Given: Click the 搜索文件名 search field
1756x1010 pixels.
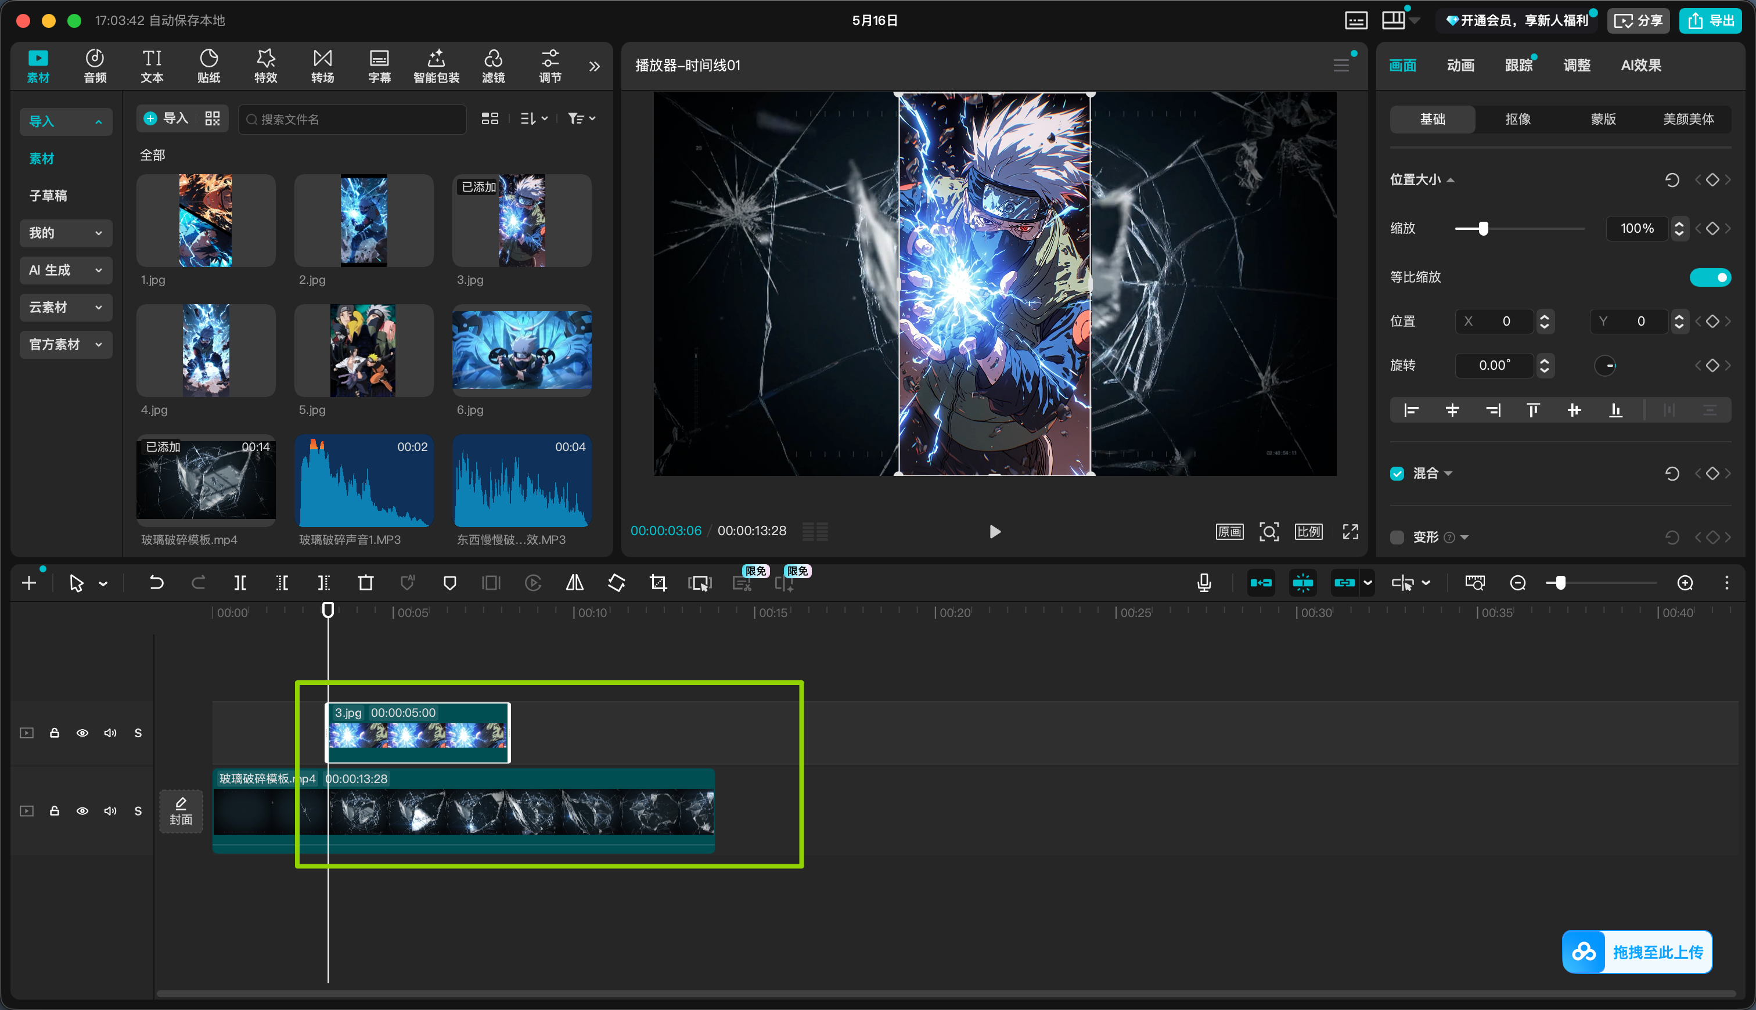Looking at the screenshot, I should coord(352,120).
